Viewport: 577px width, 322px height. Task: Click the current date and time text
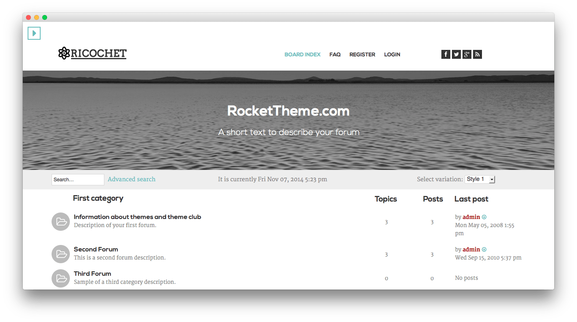(272, 179)
